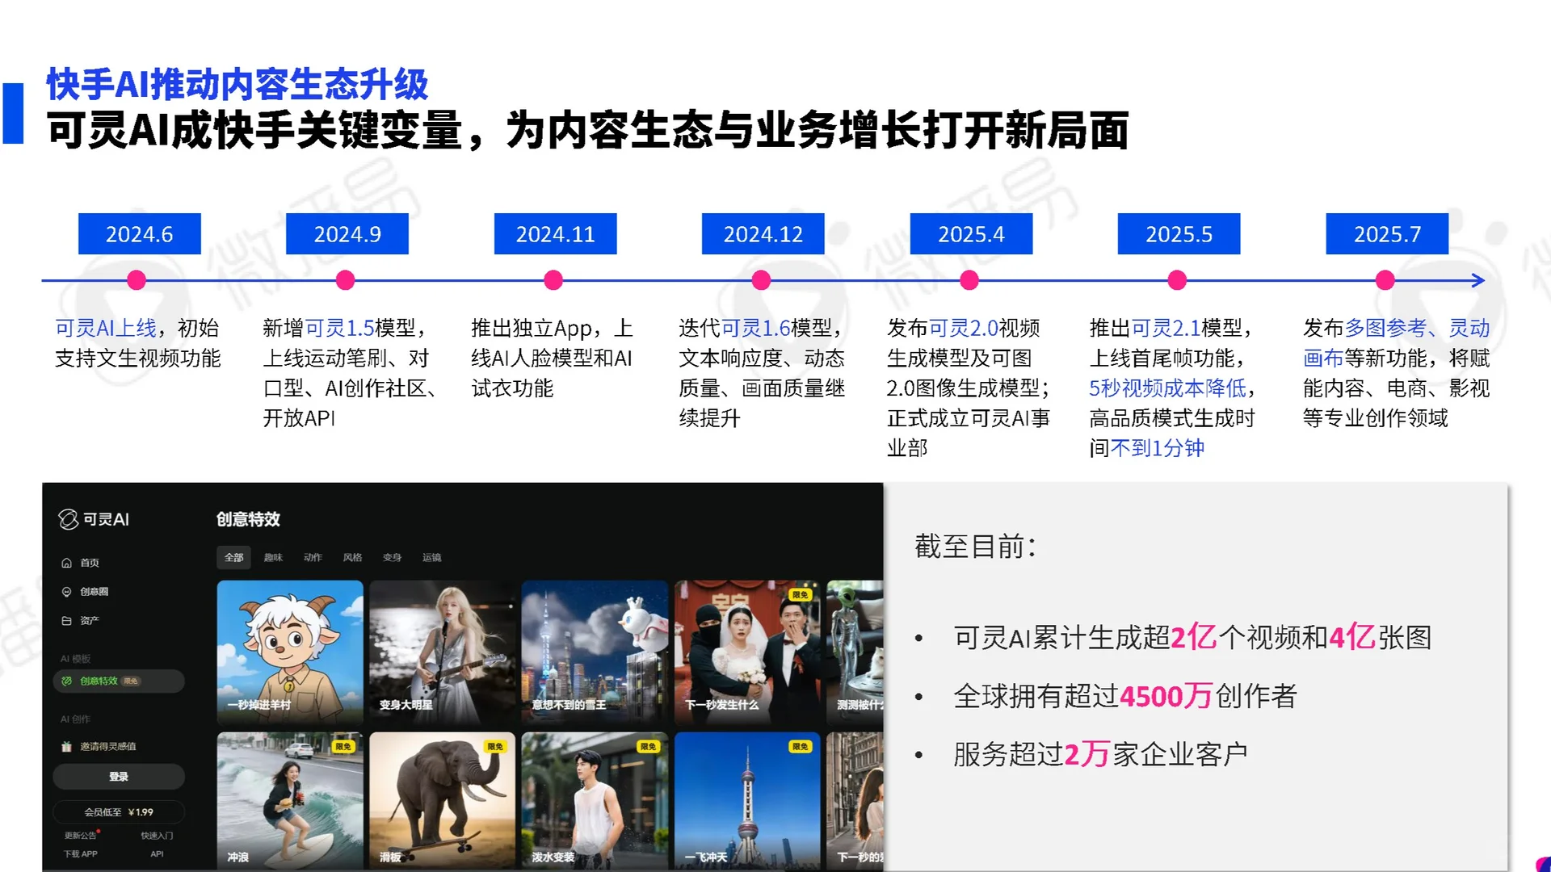This screenshot has width=1551, height=872.
Task: Open the API link in sidebar
Action: 157,854
